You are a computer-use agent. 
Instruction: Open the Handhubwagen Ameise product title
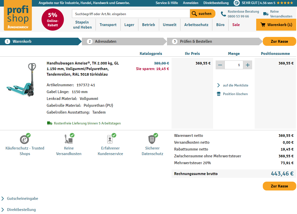(83, 69)
